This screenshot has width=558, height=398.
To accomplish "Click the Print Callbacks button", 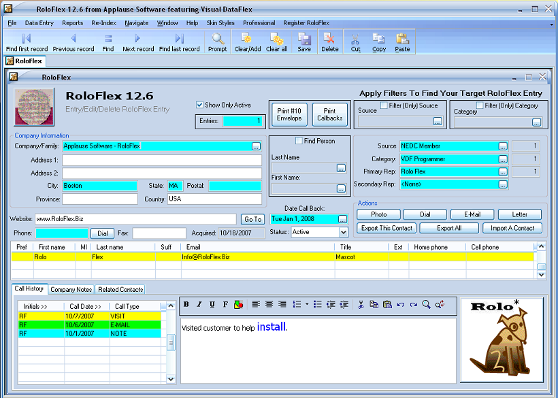I will click(x=330, y=114).
